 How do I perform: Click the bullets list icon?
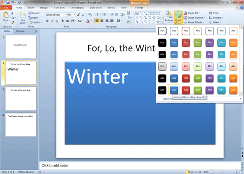pyautogui.click(x=97, y=15)
